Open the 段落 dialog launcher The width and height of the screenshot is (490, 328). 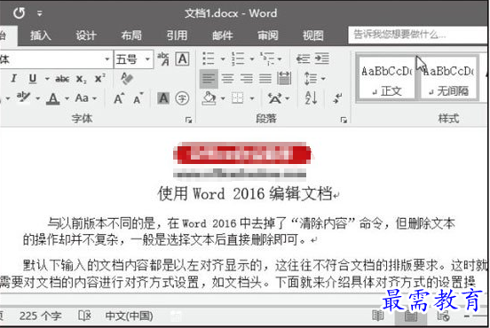[x=344, y=120]
